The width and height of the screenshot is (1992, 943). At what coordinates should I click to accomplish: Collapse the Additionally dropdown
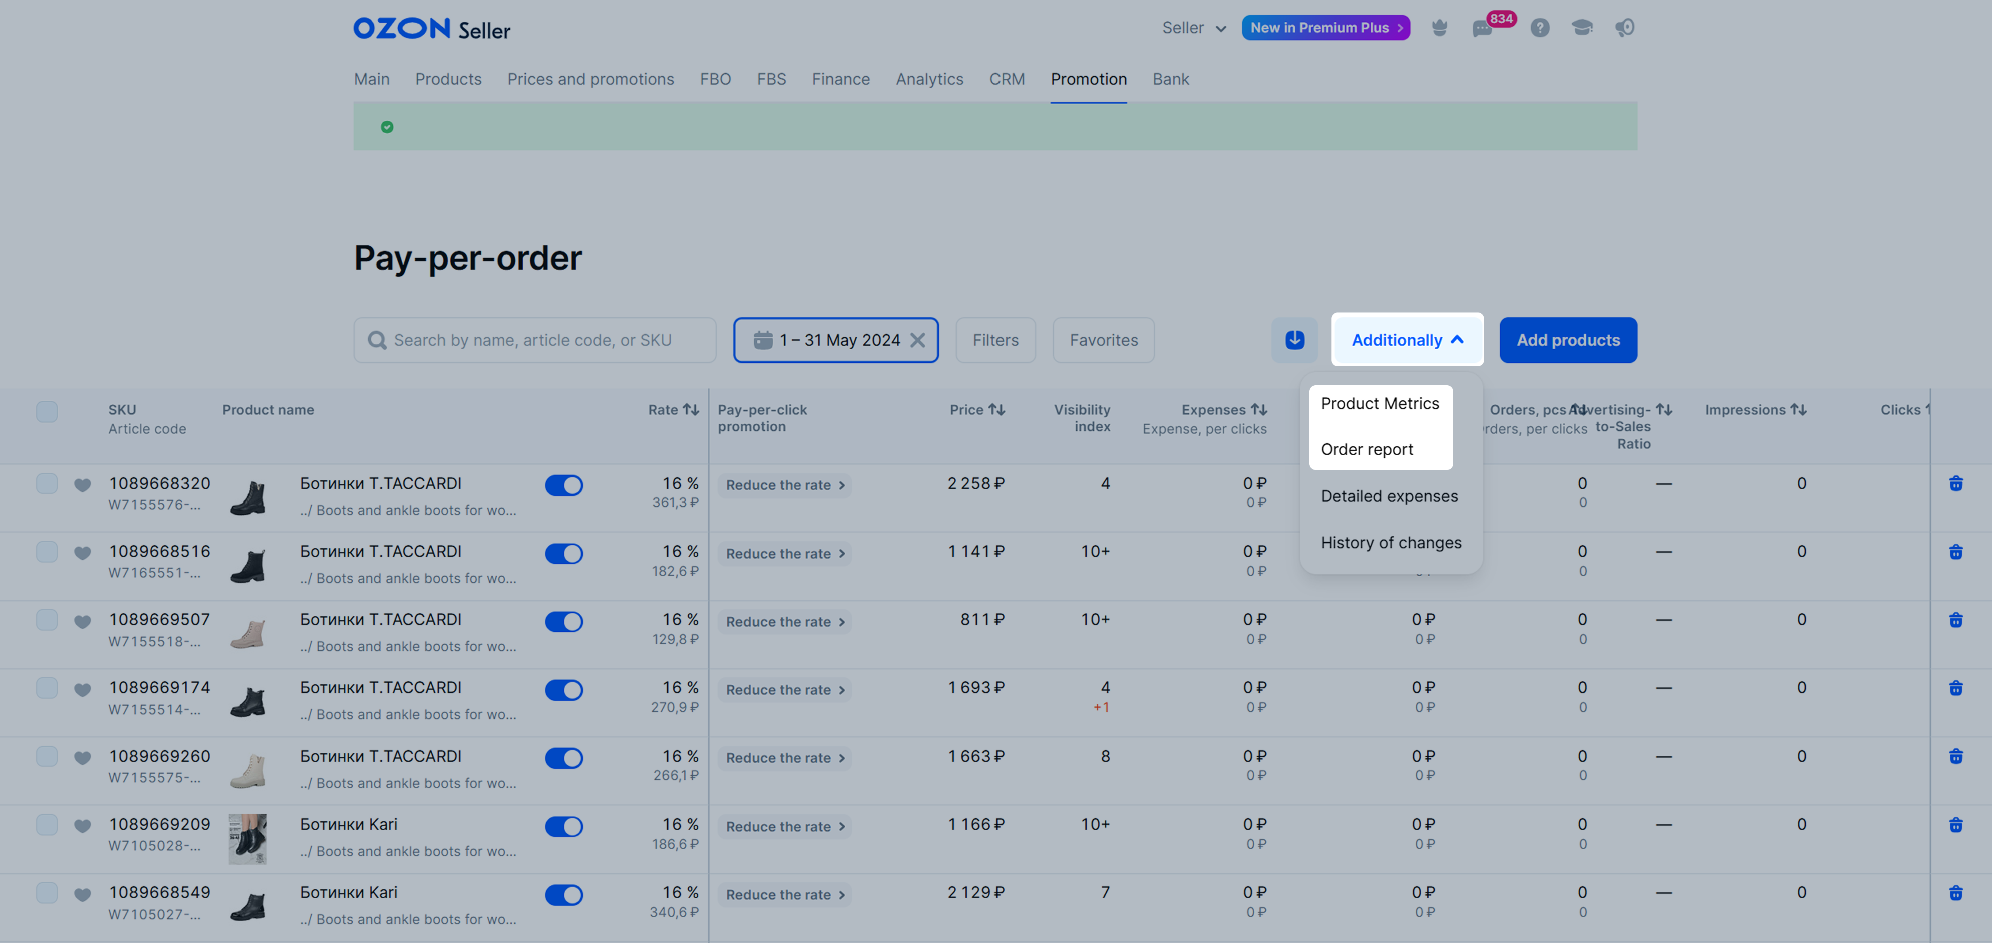click(1407, 340)
